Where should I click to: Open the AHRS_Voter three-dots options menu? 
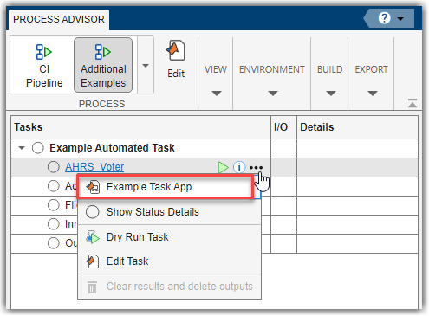click(x=256, y=167)
